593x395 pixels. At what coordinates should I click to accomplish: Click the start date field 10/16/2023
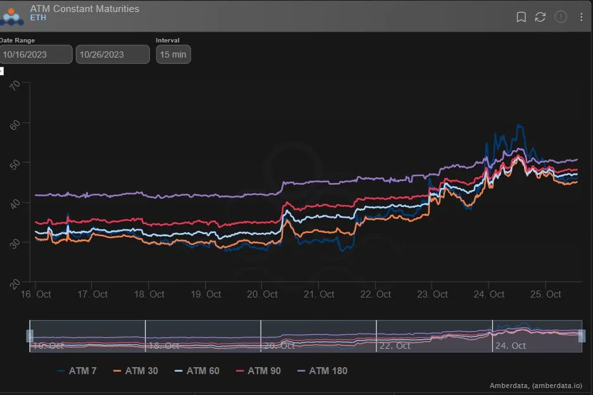coord(36,54)
